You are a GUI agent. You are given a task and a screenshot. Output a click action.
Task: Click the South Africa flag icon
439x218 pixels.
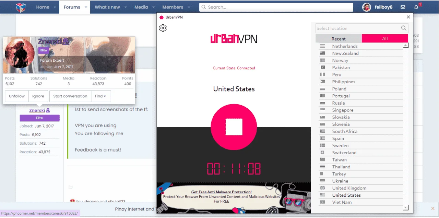pos(322,131)
